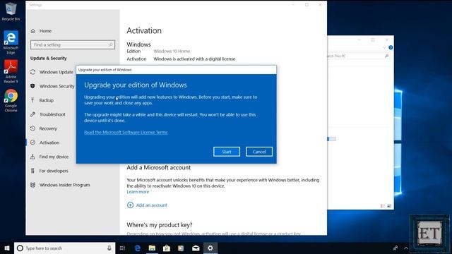This screenshot has height=254, width=452.
Task: Open Troubleshoot settings page
Action: 52,114
